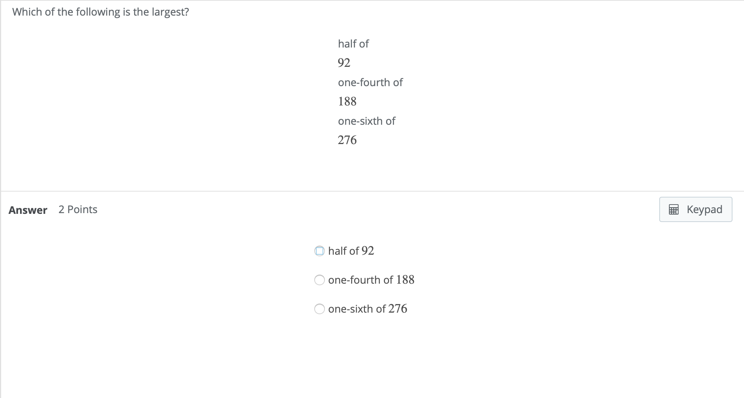
Task: Click the number '188' in the question body
Action: point(347,101)
